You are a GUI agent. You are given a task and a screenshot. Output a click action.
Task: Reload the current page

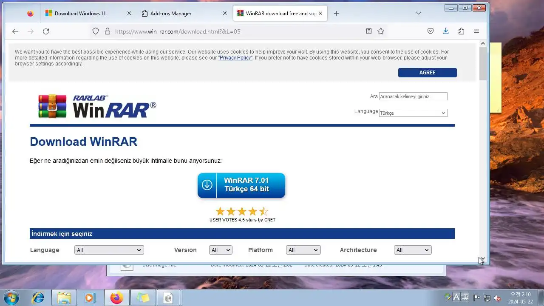click(x=46, y=31)
